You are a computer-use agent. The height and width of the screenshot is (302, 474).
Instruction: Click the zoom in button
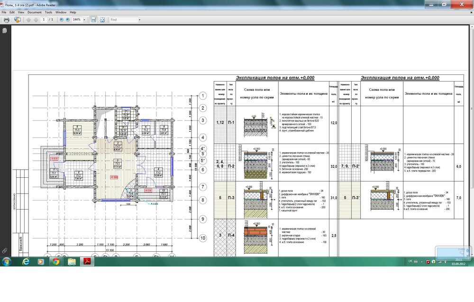[x=67, y=20]
